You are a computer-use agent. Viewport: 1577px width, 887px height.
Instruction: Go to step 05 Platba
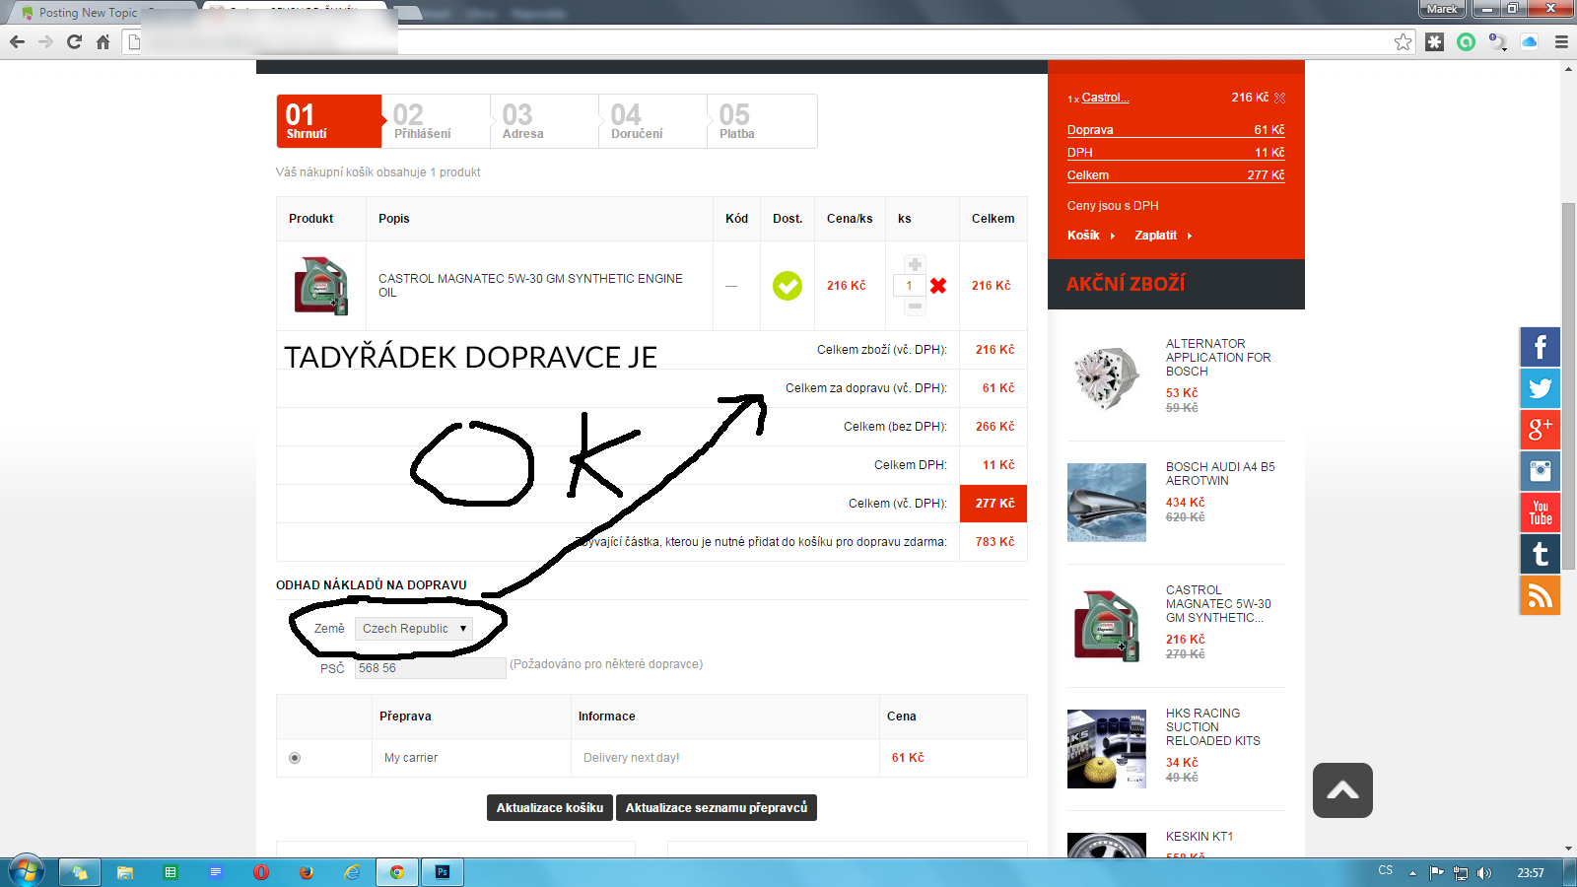762,121
